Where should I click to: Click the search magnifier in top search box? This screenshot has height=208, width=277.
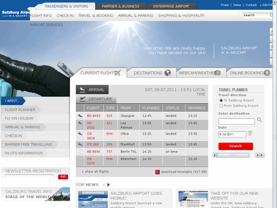[271, 15]
